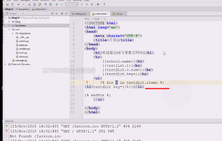Click line number 20 in gutter
This screenshot has height=141, width=222.
(x=73, y=104)
